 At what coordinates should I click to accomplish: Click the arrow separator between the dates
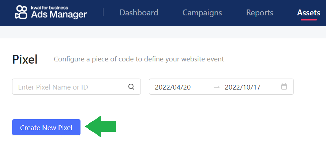(217, 87)
